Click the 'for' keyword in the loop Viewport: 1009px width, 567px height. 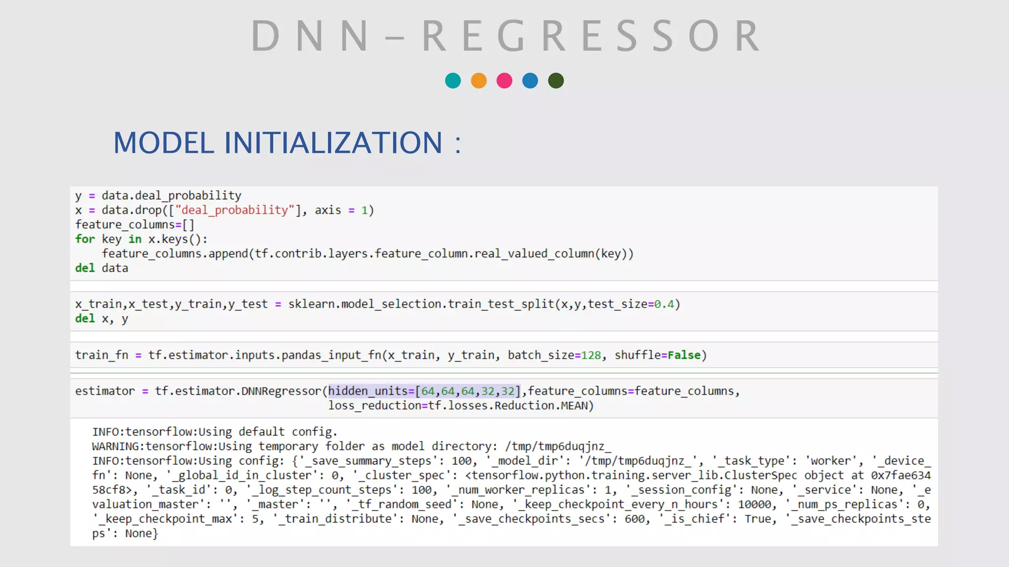click(x=85, y=239)
